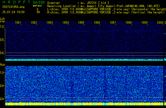Select the kHz unit label
The image size is (166, 108).
click(2, 21)
